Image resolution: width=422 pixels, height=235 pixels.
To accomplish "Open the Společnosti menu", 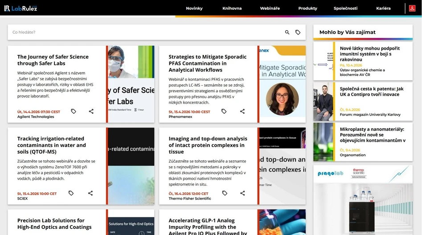I will click(x=345, y=8).
